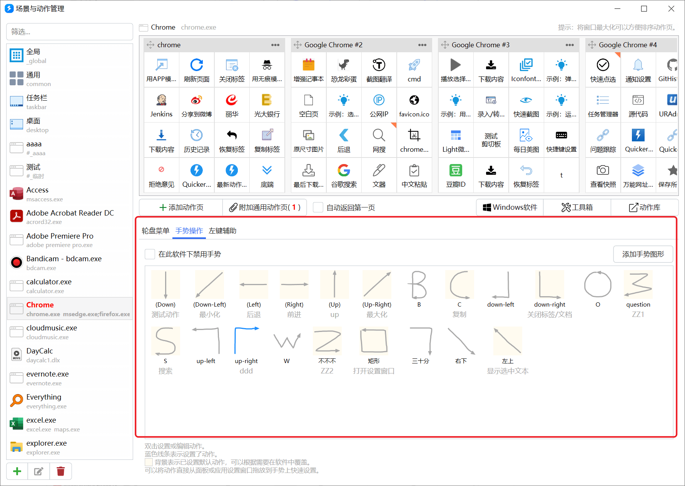
Task: Click the 添加手势图形 button
Action: point(643,254)
